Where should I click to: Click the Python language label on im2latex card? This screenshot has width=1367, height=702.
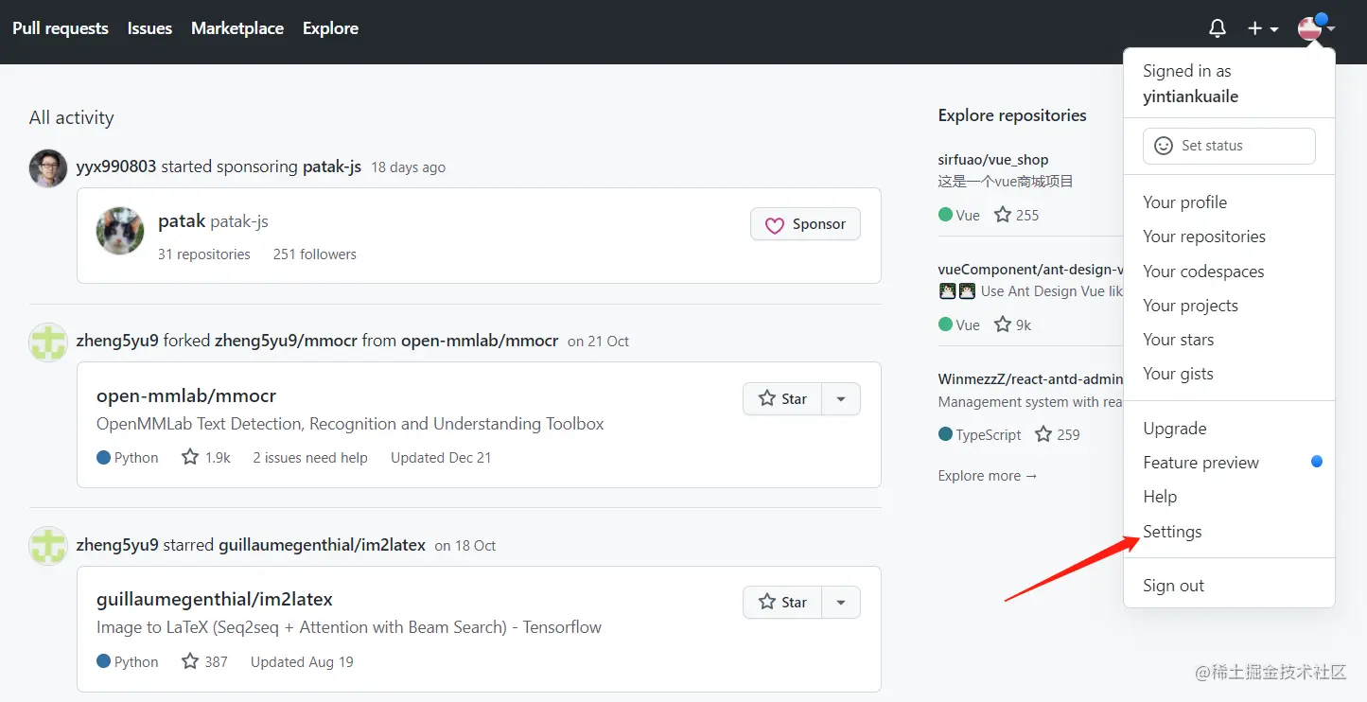click(136, 662)
